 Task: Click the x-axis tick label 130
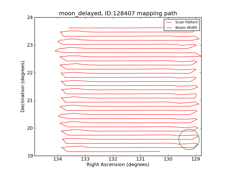[x=168, y=159]
